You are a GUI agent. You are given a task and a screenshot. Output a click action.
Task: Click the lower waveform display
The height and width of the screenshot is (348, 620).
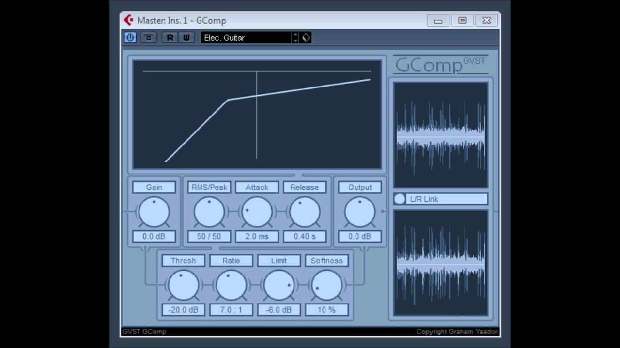pyautogui.click(x=441, y=262)
